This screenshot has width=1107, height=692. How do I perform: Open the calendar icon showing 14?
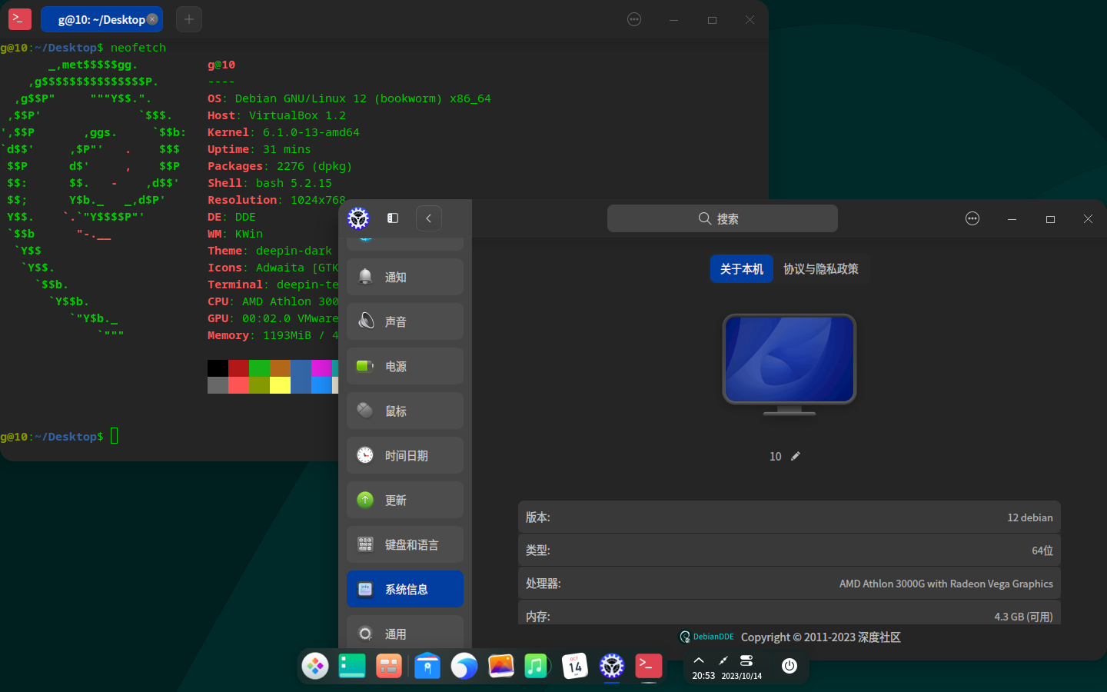click(574, 666)
